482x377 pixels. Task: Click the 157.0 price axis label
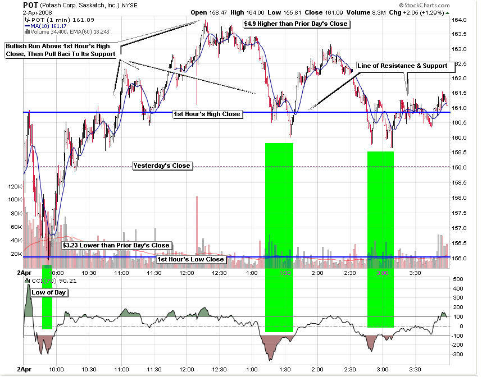click(x=459, y=228)
